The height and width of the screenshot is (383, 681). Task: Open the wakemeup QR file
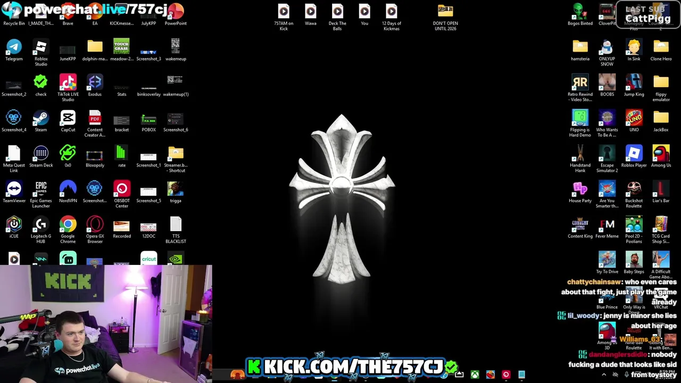point(176,51)
